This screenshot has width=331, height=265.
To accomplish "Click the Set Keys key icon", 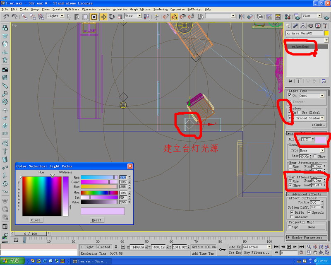I will pyautogui.click(x=222, y=249).
